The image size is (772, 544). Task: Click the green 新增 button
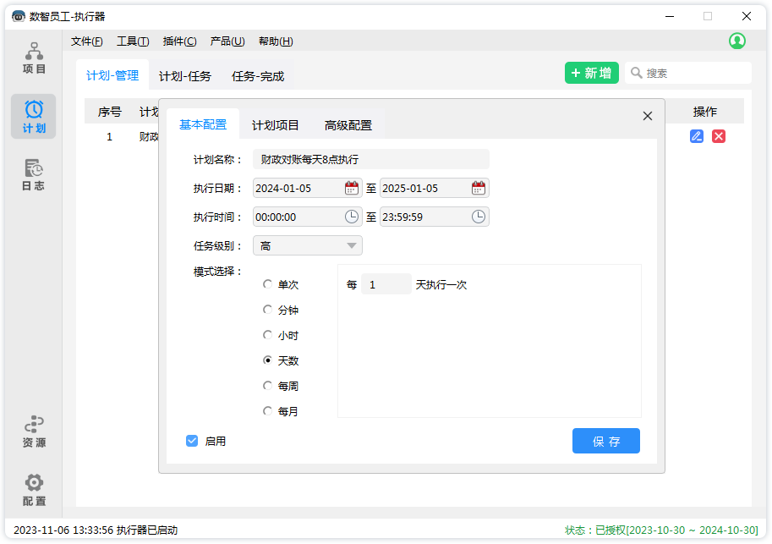(x=591, y=73)
